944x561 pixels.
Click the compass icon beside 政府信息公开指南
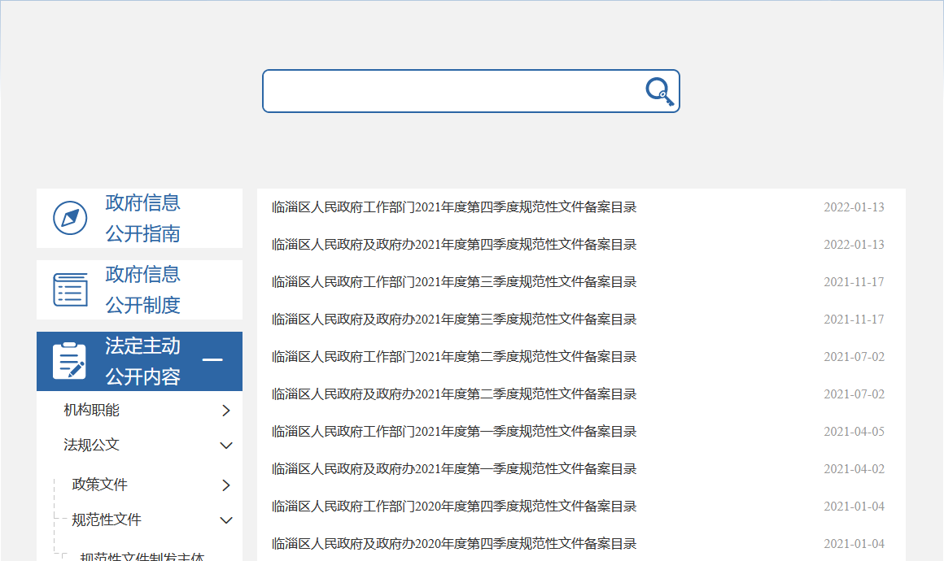click(x=70, y=218)
